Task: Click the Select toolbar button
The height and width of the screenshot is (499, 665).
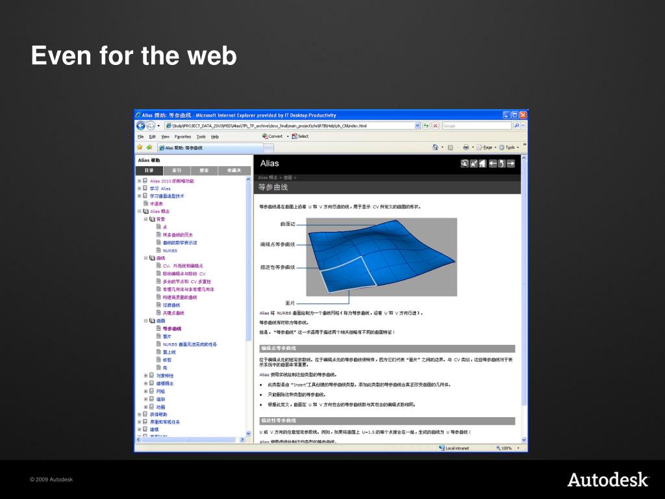Action: point(300,136)
